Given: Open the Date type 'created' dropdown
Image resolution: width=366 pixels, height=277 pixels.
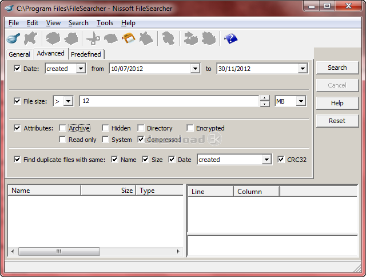Looking at the screenshot, I should [x=81, y=69].
